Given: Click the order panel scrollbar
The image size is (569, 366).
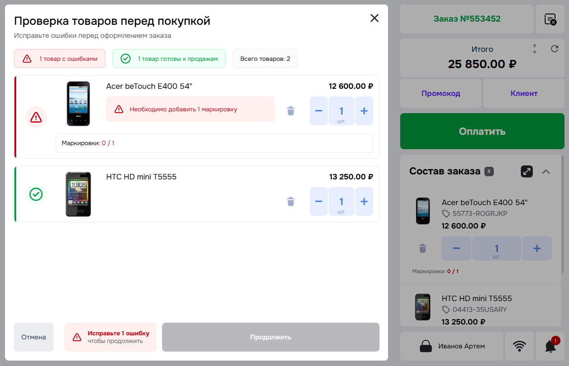Looking at the screenshot, I should tap(563, 215).
